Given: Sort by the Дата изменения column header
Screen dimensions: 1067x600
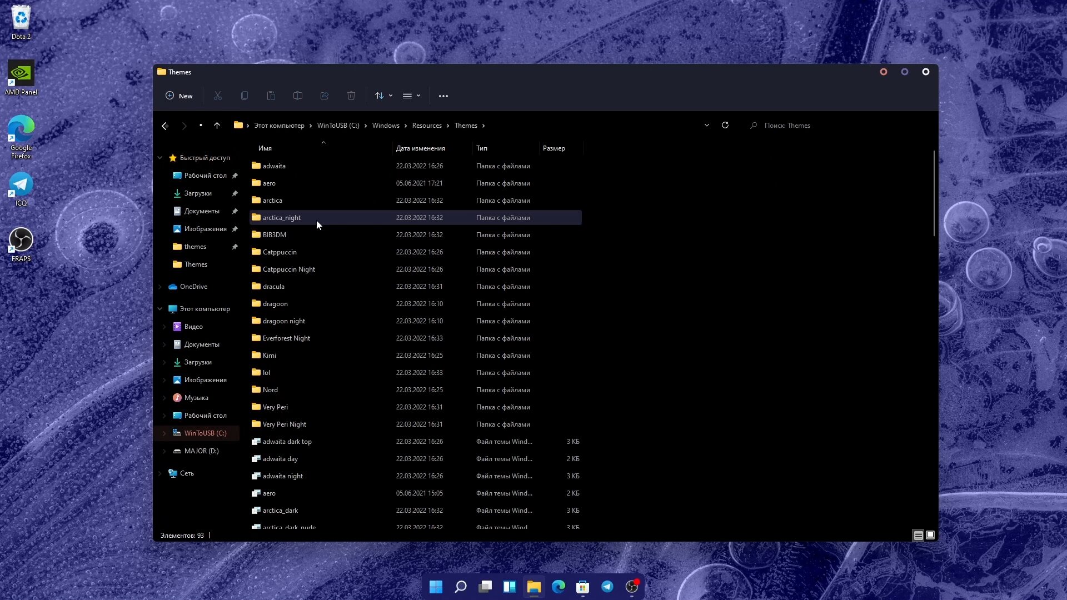Looking at the screenshot, I should point(420,148).
